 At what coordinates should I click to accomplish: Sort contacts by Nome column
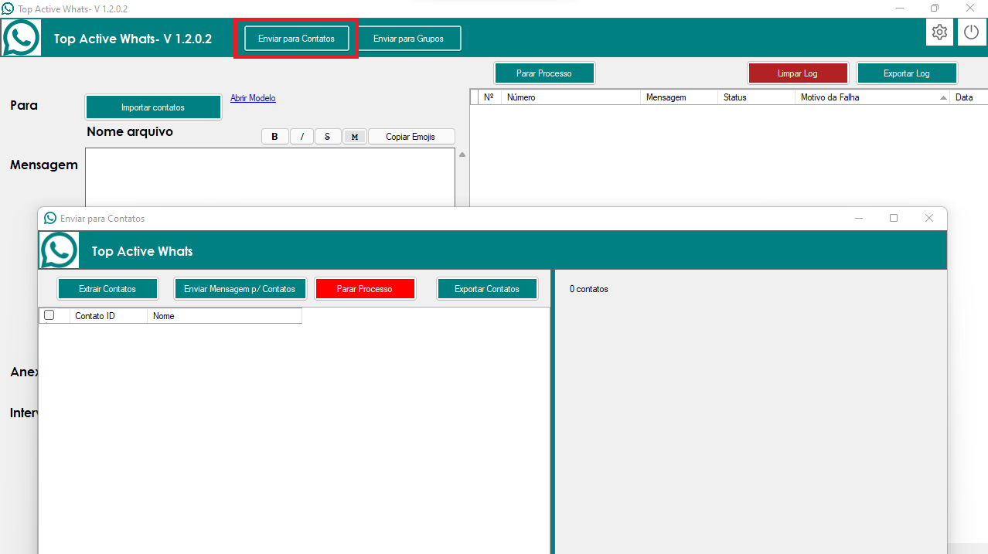pyautogui.click(x=224, y=316)
